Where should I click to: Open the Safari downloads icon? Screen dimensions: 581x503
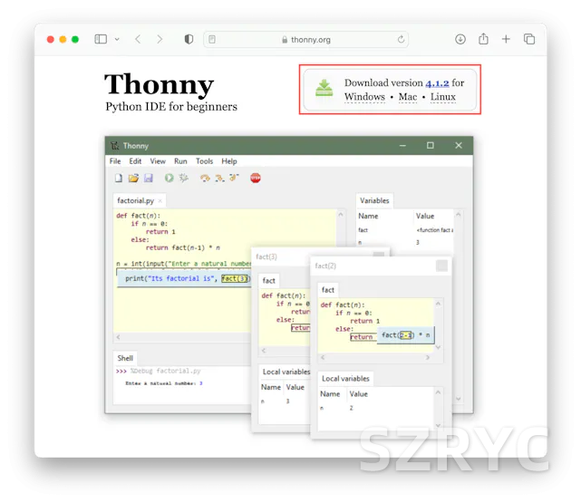tap(460, 40)
